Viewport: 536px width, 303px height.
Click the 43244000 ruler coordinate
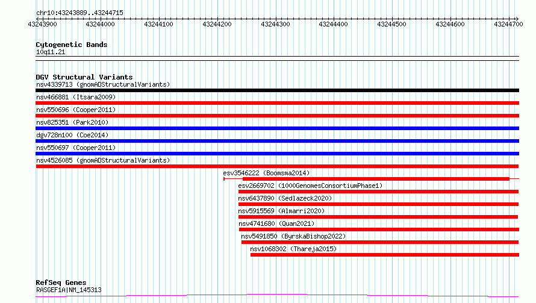(100, 24)
